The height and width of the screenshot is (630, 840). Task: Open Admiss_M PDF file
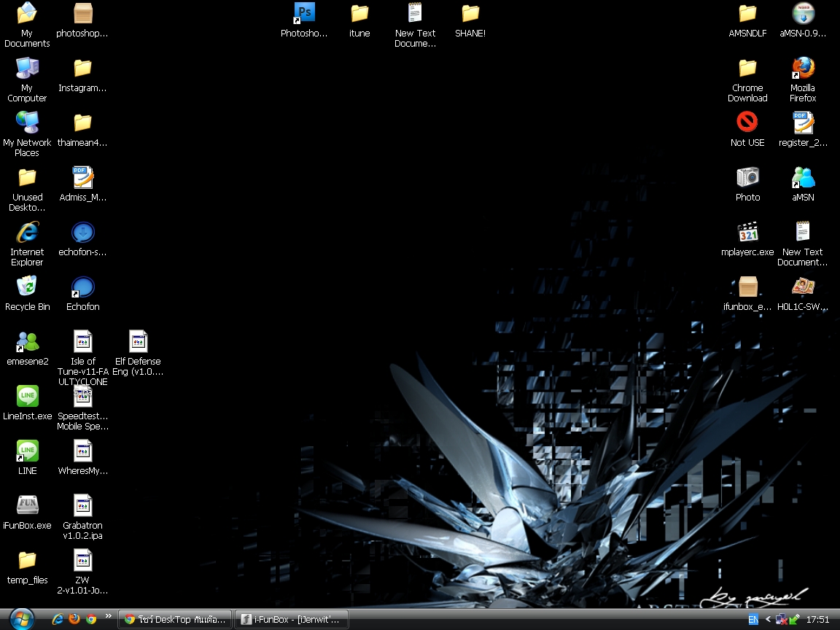[x=82, y=177]
